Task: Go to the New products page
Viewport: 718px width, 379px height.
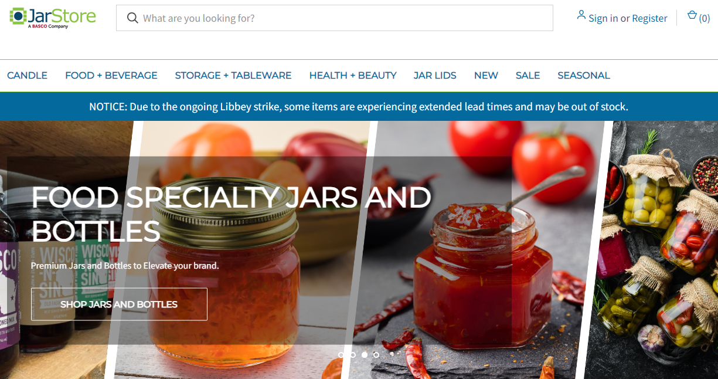Action: [486, 76]
